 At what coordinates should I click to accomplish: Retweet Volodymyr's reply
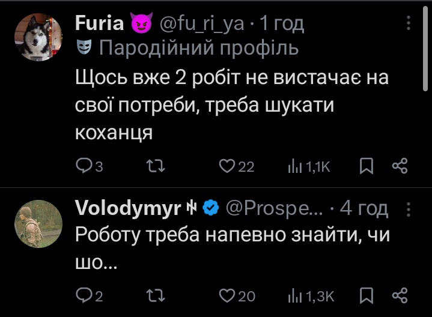tap(156, 296)
